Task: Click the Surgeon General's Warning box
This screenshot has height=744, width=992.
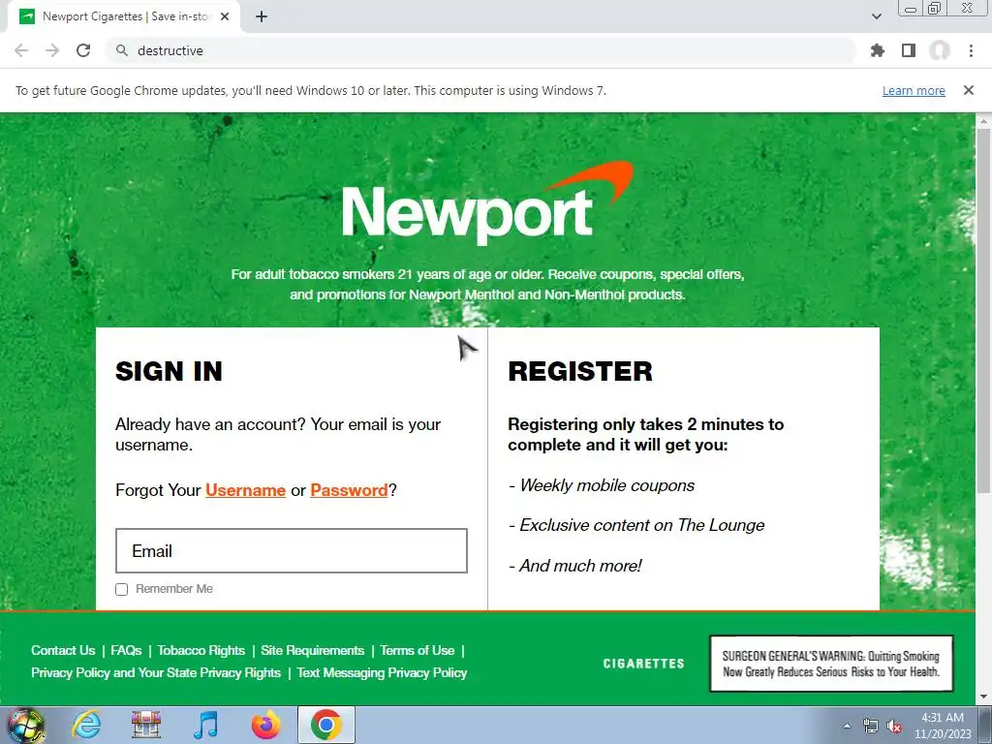Action: tap(831, 664)
